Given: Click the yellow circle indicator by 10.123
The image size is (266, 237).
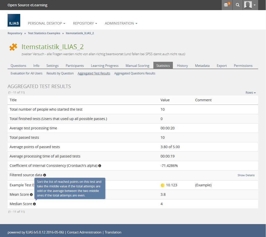Looking at the screenshot, I should (163, 185).
